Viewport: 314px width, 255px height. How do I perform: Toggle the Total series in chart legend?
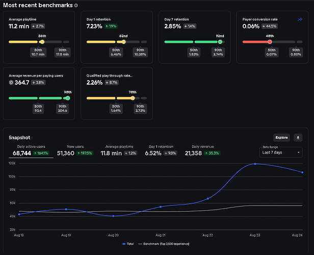128,244
